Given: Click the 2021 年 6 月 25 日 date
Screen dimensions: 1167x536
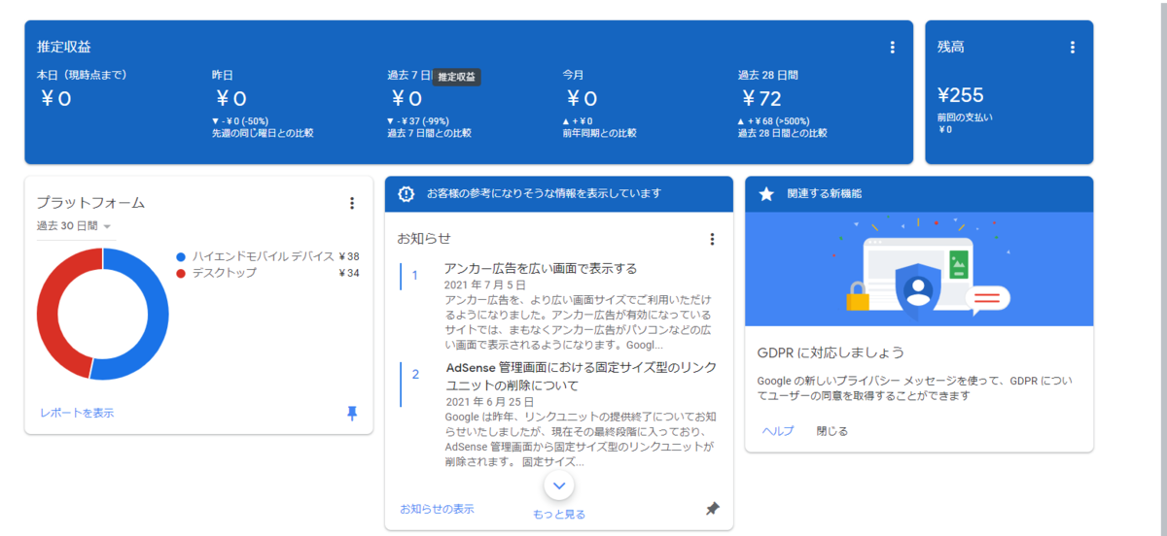Looking at the screenshot, I should pos(489,401).
